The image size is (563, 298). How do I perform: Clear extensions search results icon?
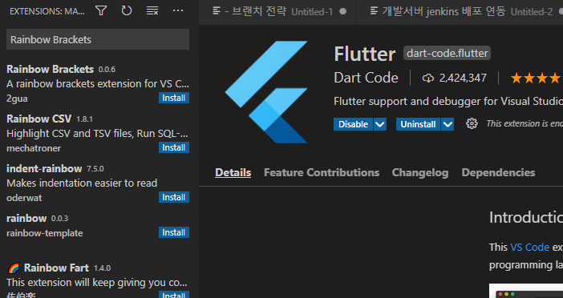tap(152, 11)
